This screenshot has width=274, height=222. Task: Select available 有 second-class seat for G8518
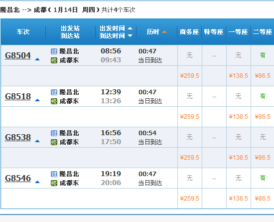263,96
